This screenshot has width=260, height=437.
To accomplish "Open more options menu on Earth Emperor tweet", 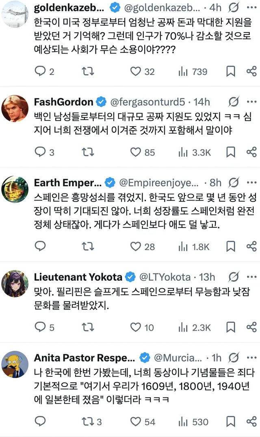I will [252, 182].
